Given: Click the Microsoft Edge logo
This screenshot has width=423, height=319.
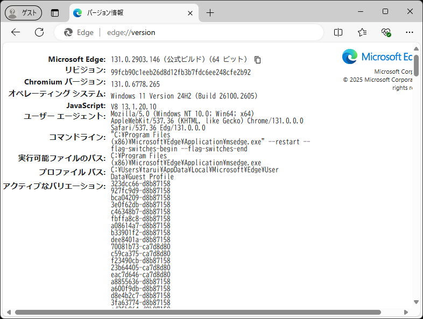Looking at the screenshot, I should tap(377, 56).
